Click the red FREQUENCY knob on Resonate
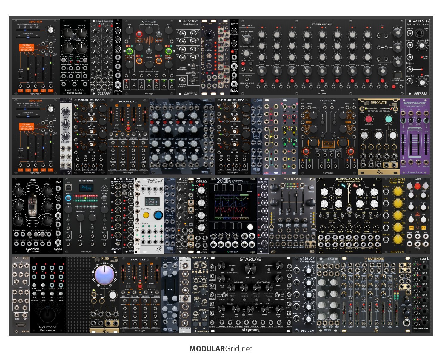The height and width of the screenshot is (355, 442). [369, 119]
